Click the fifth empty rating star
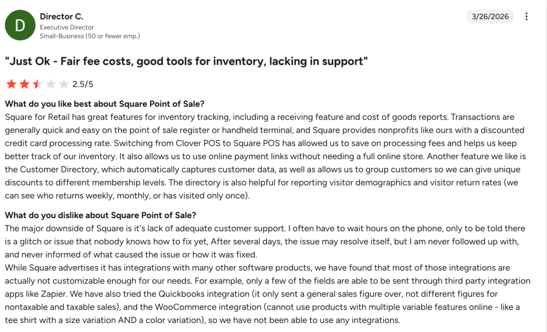This screenshot has height=332, width=547. [64, 84]
